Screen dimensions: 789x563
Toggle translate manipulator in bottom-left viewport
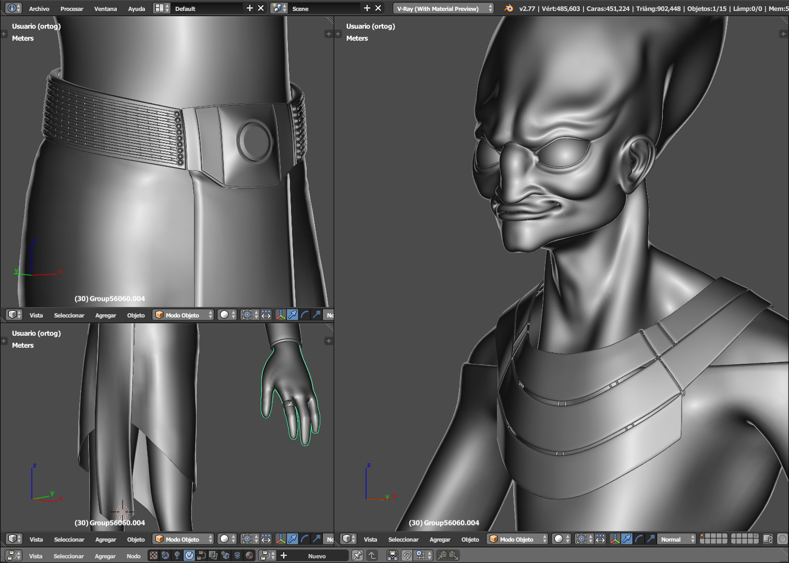coord(293,539)
